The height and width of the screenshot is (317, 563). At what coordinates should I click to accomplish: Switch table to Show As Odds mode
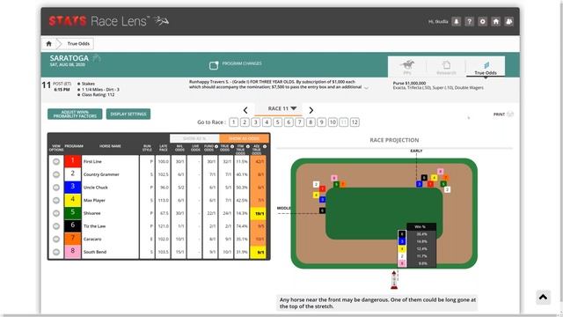pos(244,138)
